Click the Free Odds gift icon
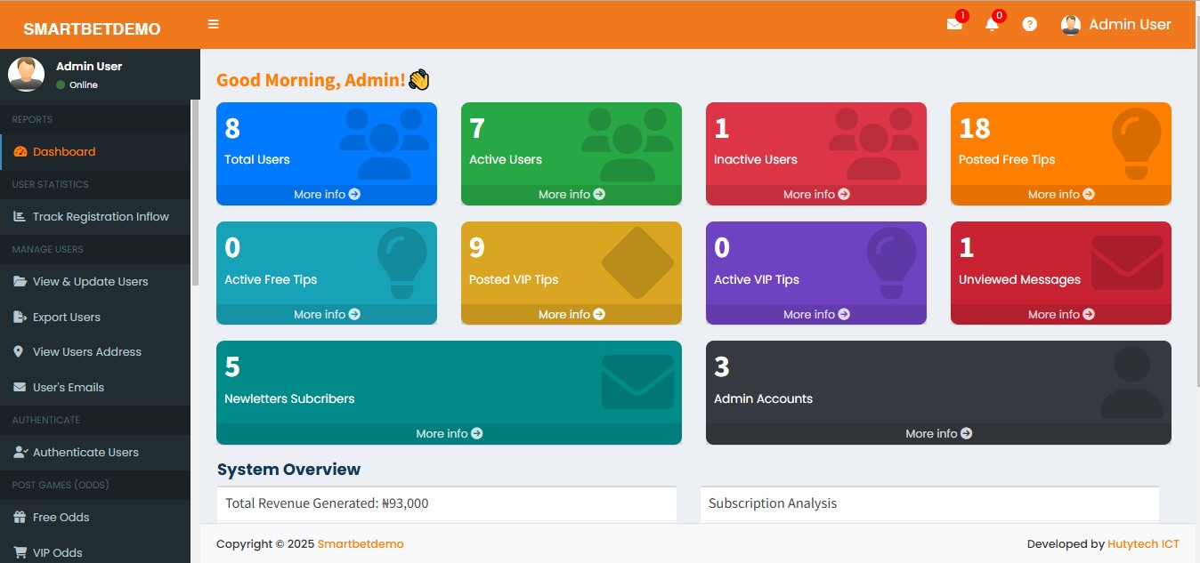1200x563 pixels. (x=20, y=518)
